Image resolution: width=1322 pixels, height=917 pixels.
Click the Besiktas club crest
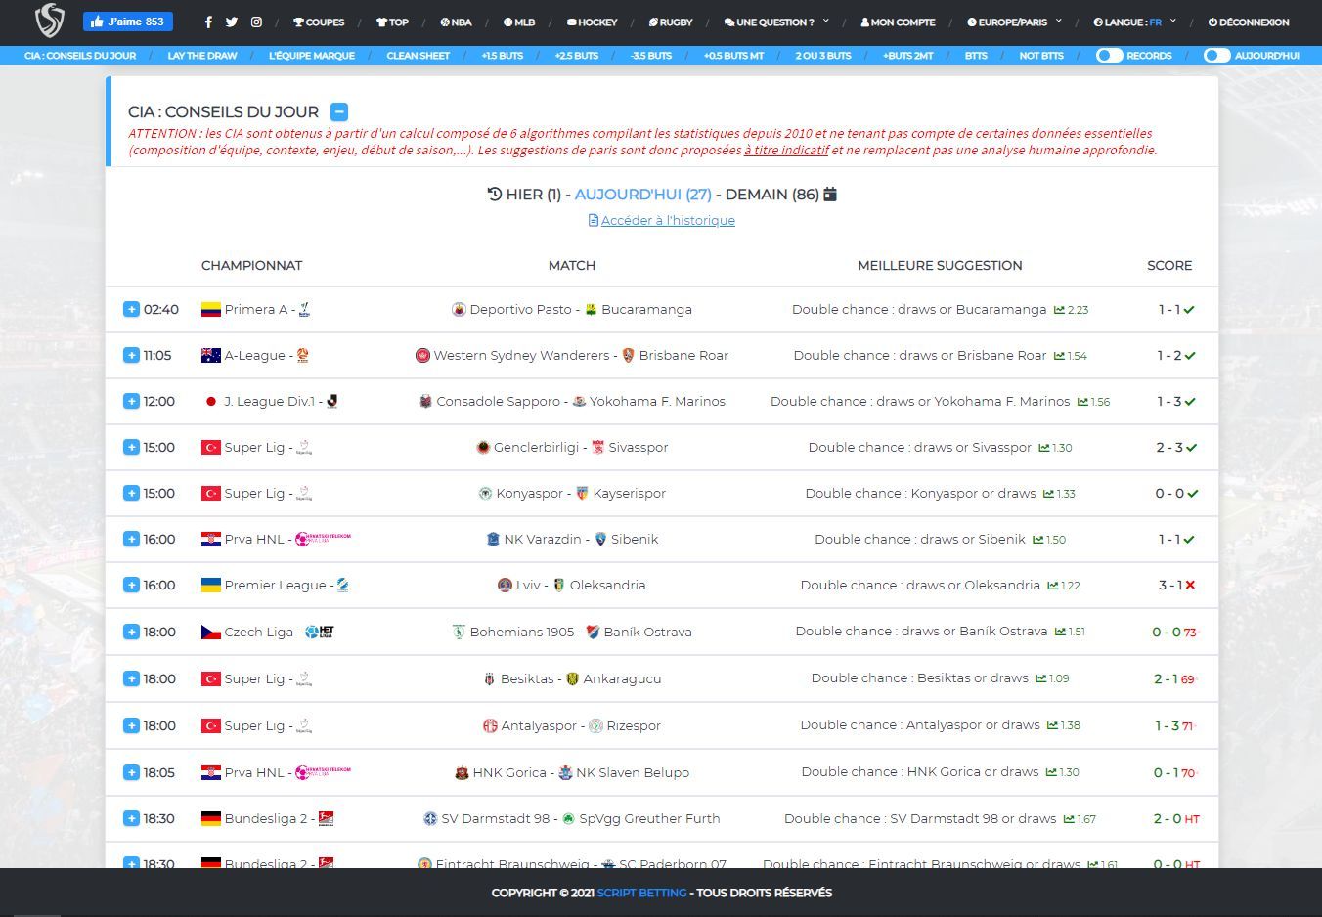coord(490,678)
